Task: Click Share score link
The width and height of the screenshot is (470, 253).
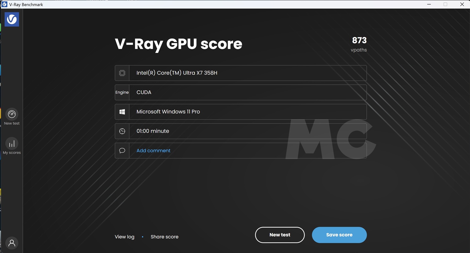Action: (x=164, y=237)
